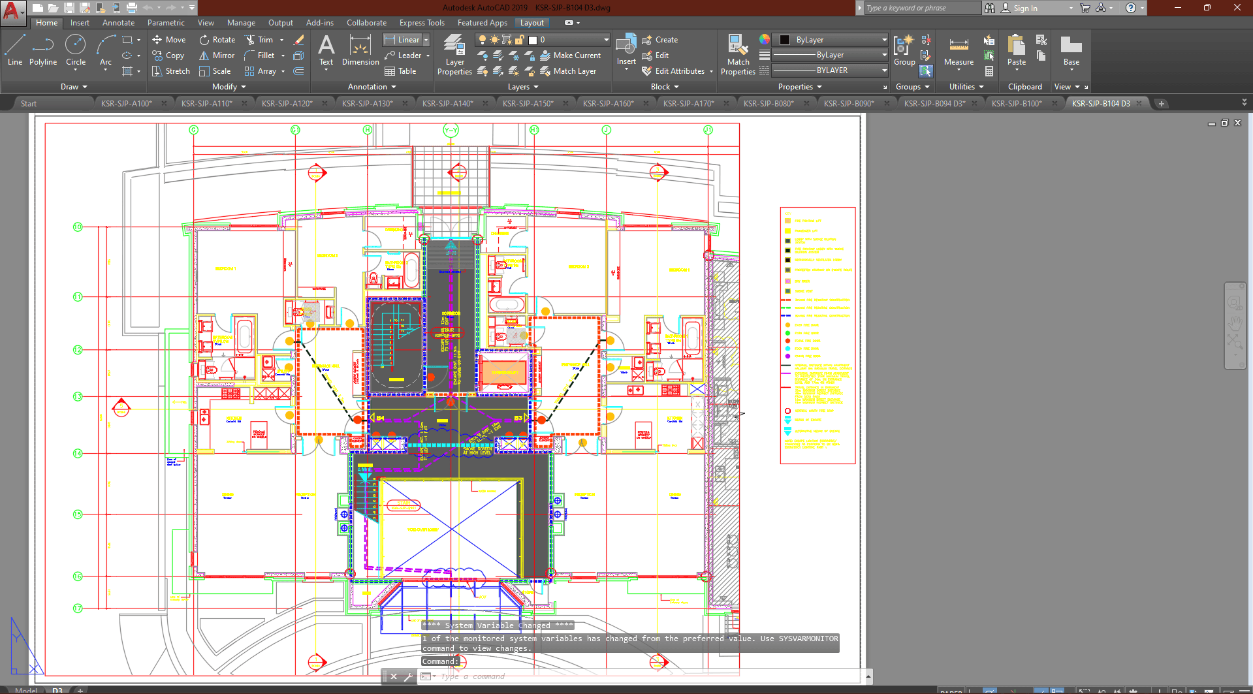Click the Erase tool icon
1253x694 pixels.
[299, 40]
